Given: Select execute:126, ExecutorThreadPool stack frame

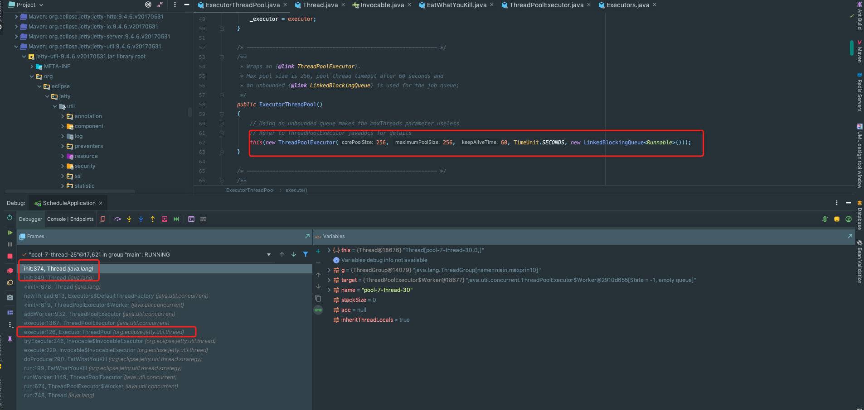Looking at the screenshot, I should tap(104, 332).
